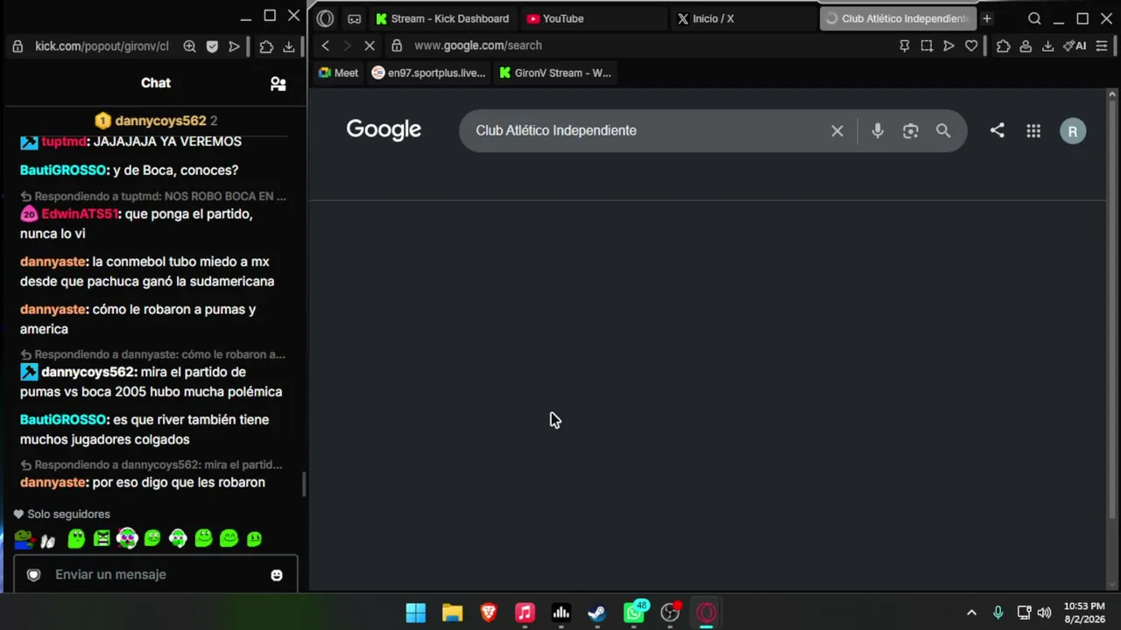Open Steam from taskbar

pyautogui.click(x=596, y=612)
